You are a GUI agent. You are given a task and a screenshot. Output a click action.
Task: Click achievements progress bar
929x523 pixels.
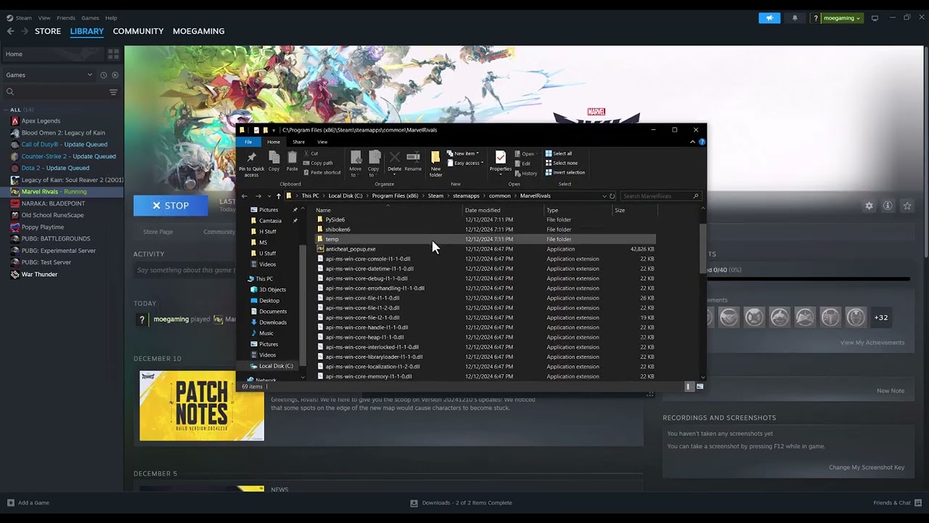(808, 279)
